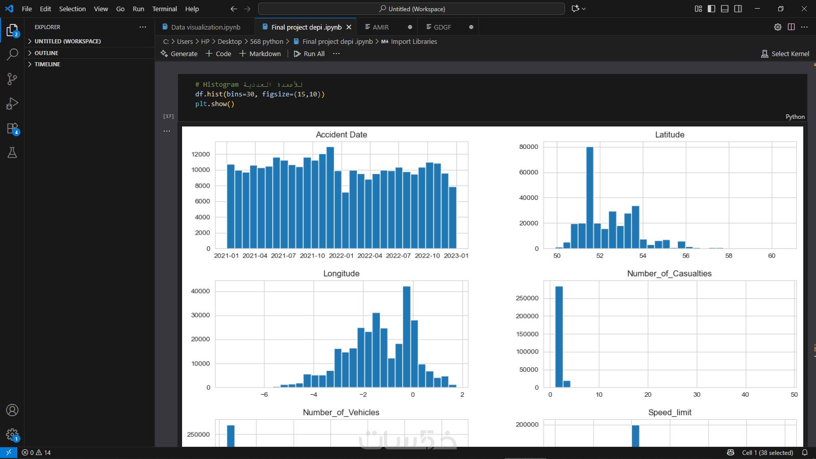The width and height of the screenshot is (816, 459).
Task: Open the Accounts menu
Action: [x=12, y=410]
